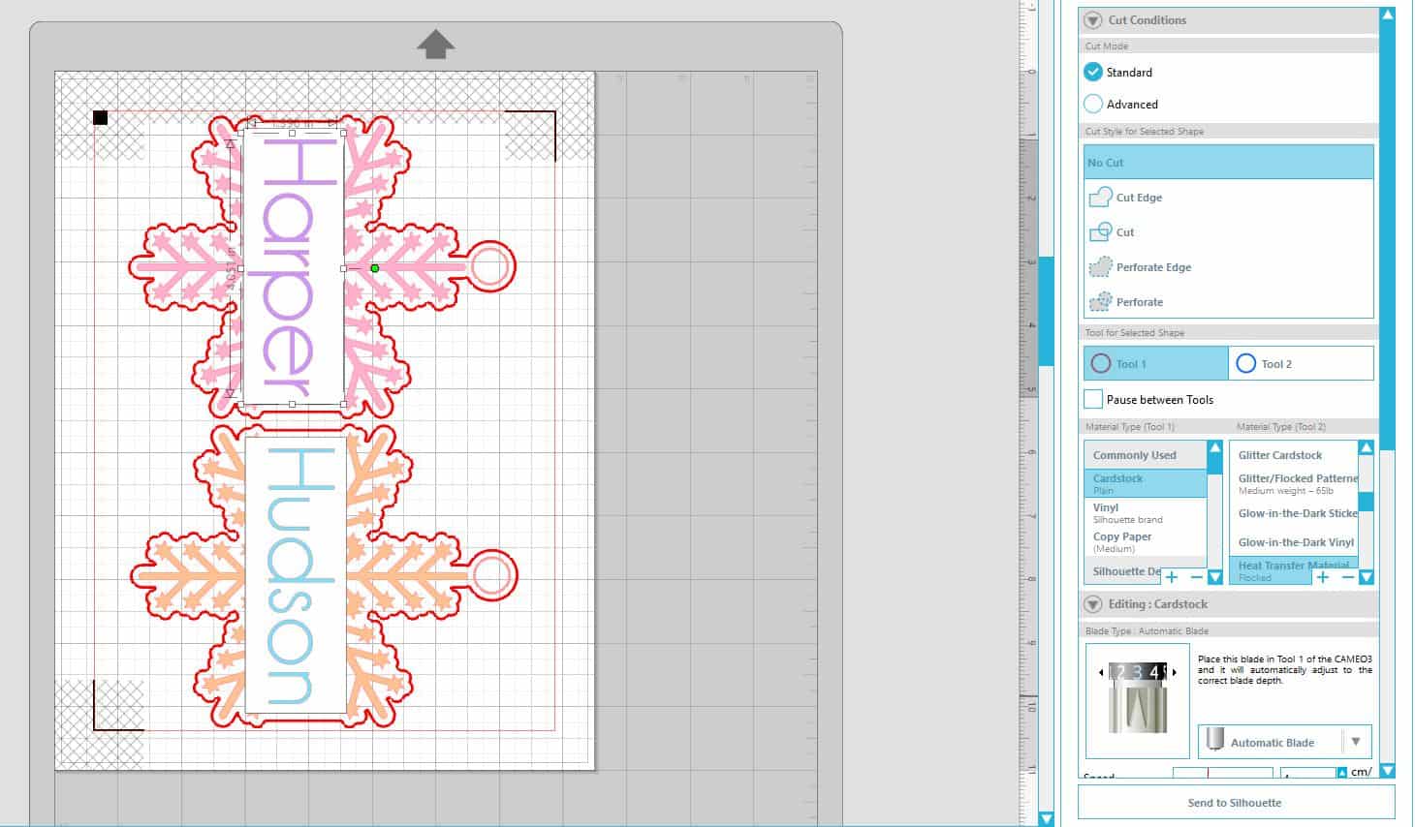
Task: Select Heat Transfer Material Flocked
Action: (x=1293, y=570)
